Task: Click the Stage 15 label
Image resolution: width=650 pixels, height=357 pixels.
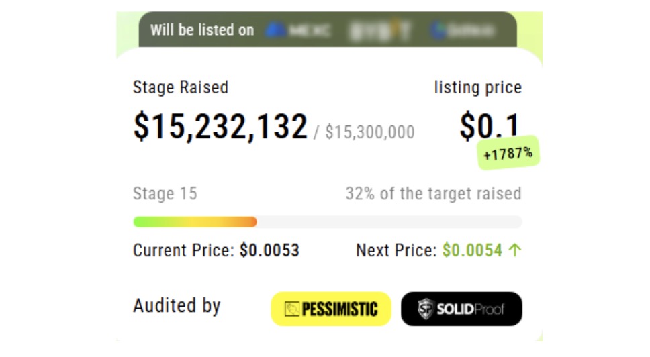Action: tap(165, 193)
